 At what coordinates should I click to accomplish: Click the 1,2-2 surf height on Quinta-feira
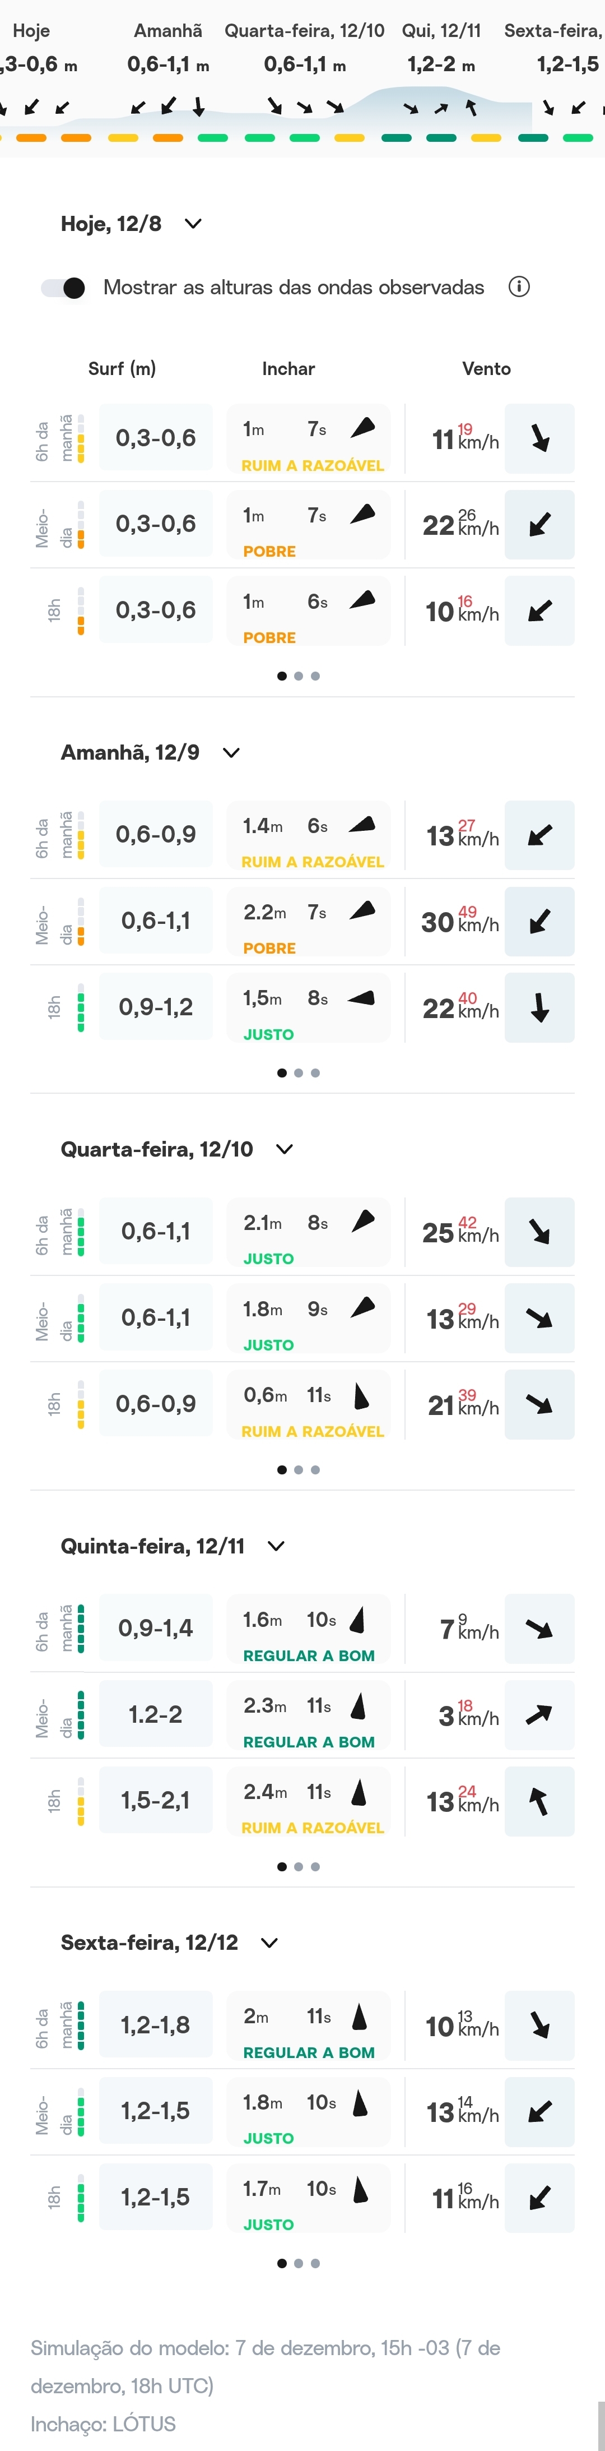click(155, 1714)
